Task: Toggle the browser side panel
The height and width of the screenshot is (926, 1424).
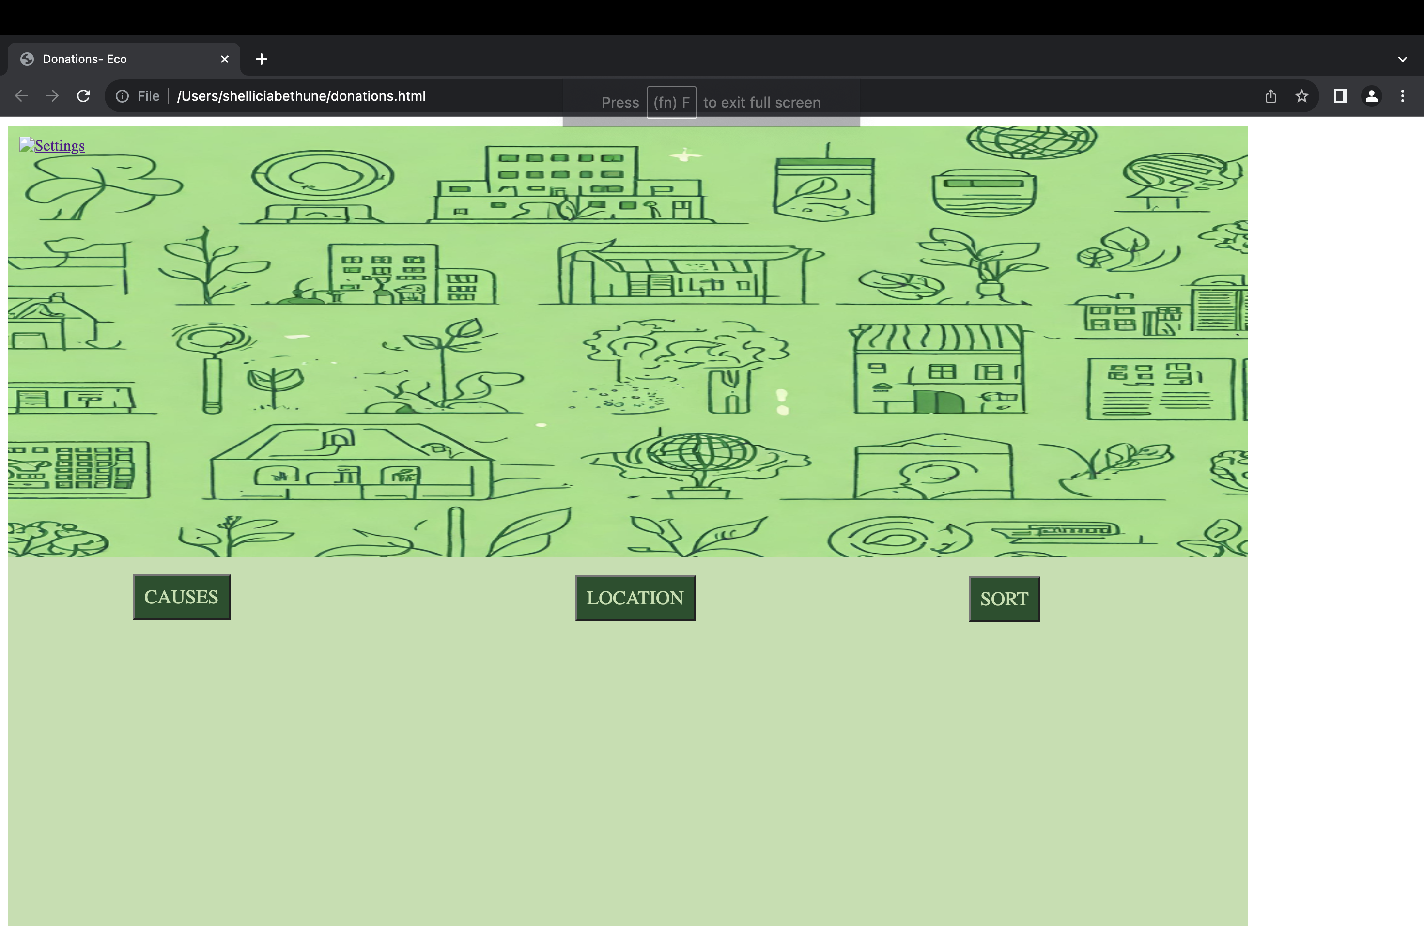Action: [x=1340, y=96]
